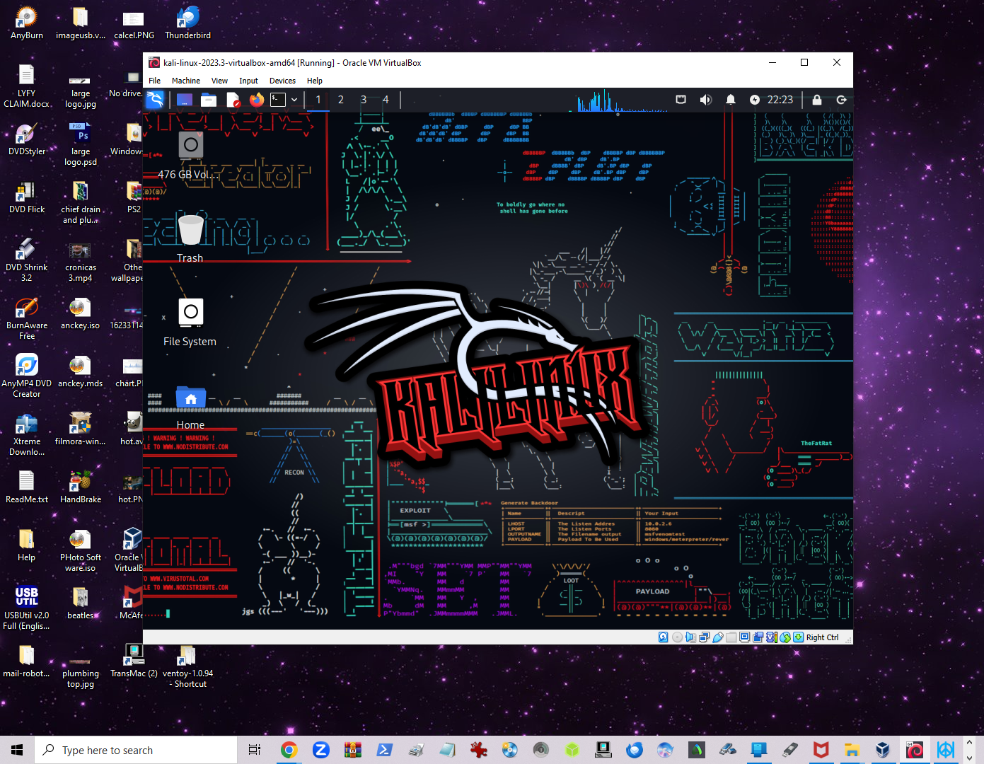Click the 22:23 panel clock
The image size is (984, 764).
click(x=780, y=100)
